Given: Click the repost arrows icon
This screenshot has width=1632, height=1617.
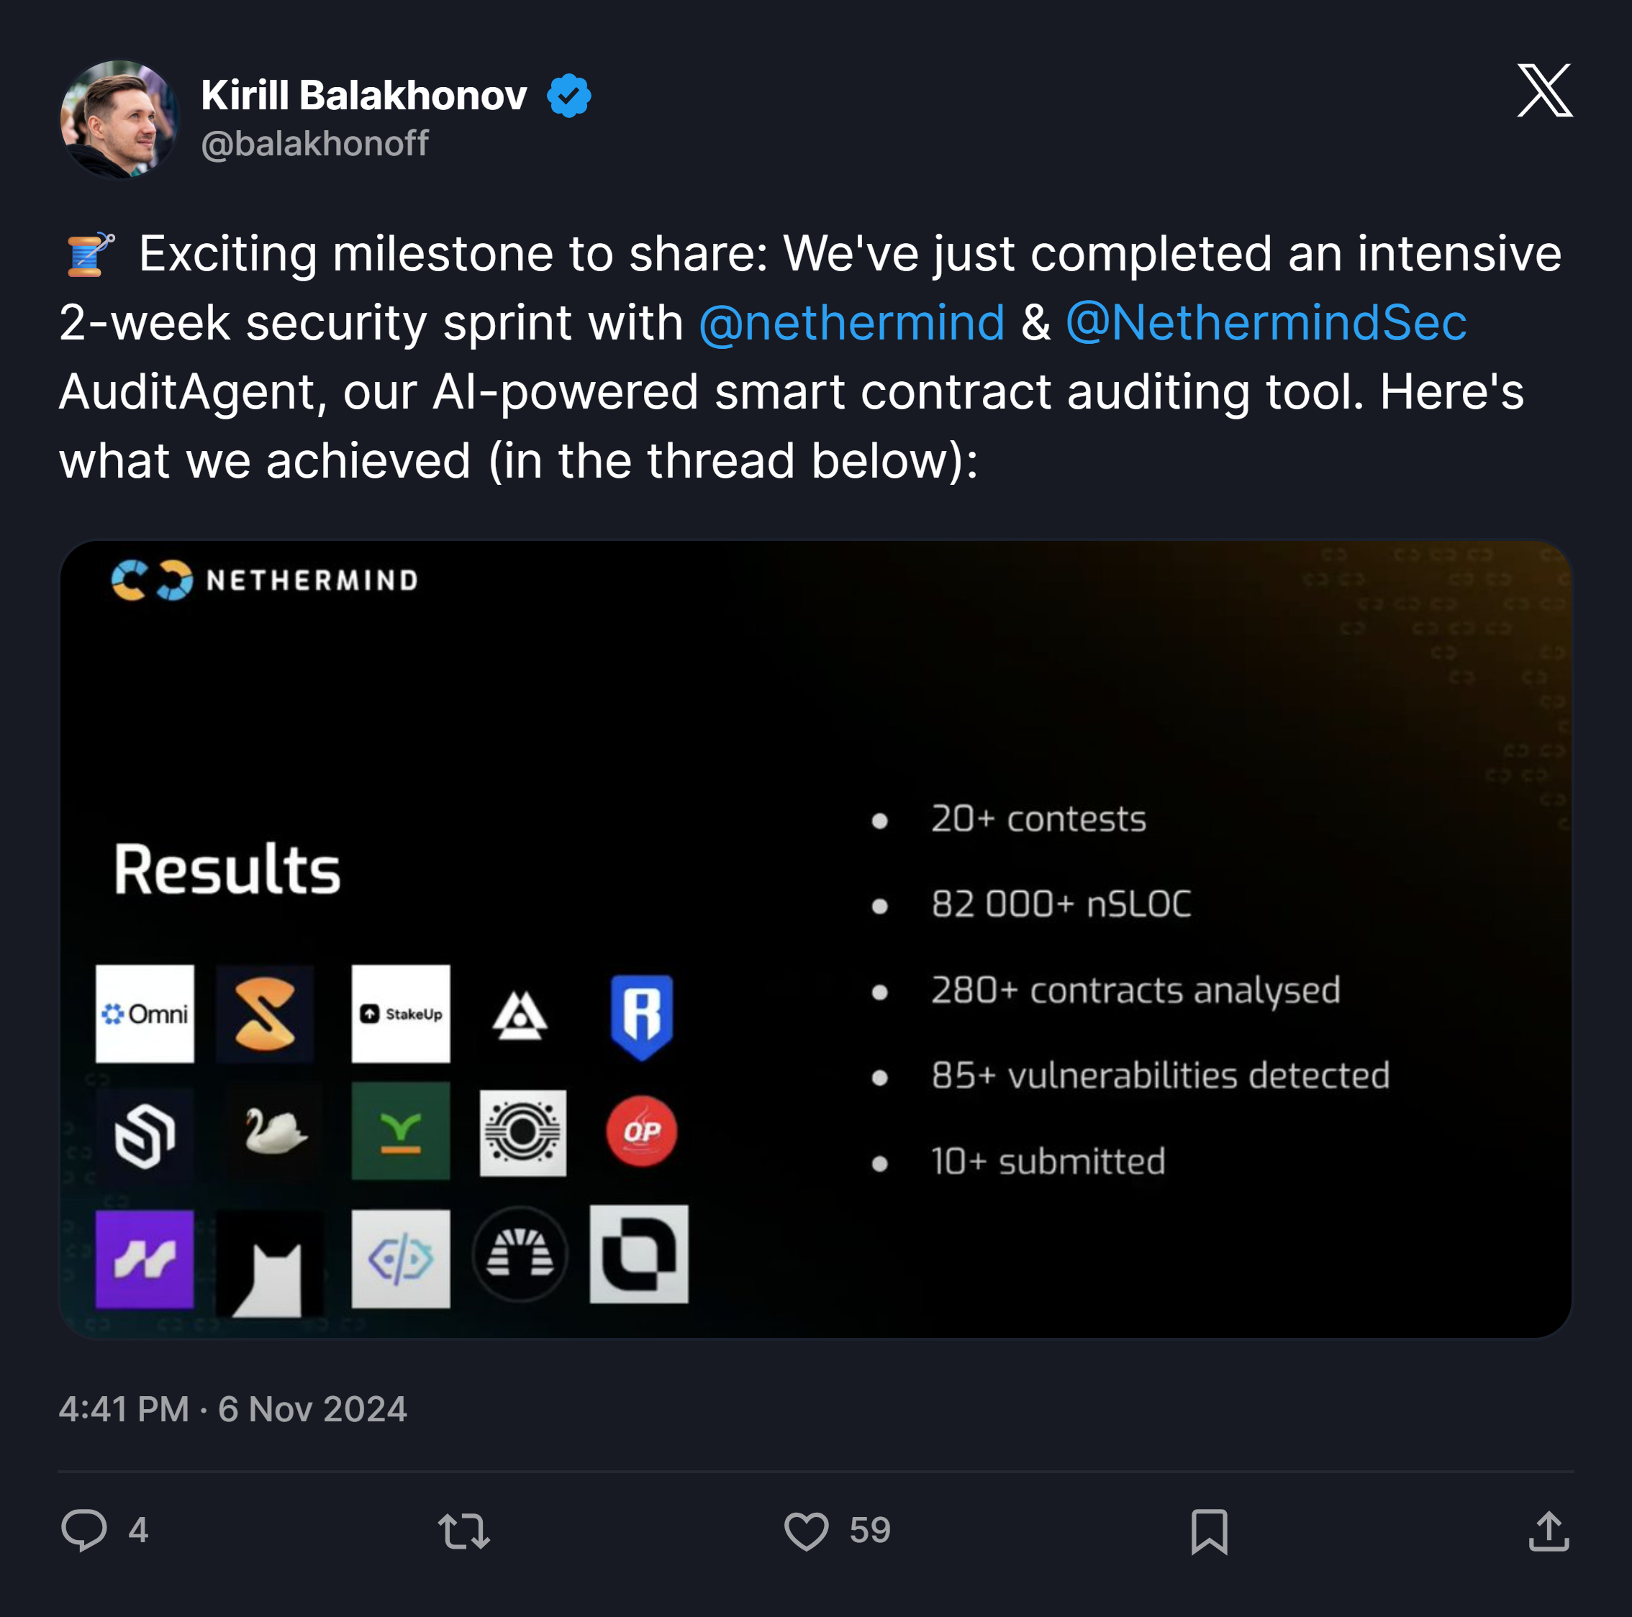Looking at the screenshot, I should click(x=463, y=1530).
